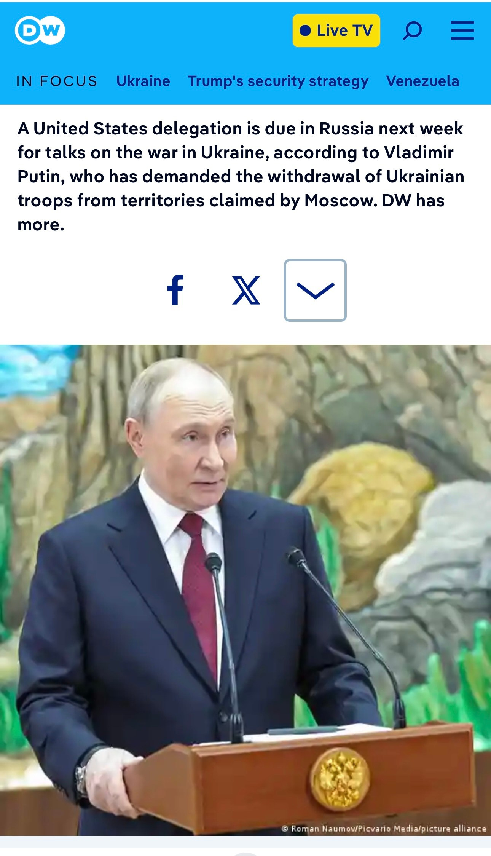Click the article summary paragraph
The height and width of the screenshot is (856, 491).
pos(241,176)
